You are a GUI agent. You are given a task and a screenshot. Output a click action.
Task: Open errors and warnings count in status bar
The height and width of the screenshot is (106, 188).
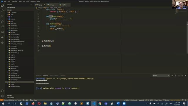coord(25,100)
